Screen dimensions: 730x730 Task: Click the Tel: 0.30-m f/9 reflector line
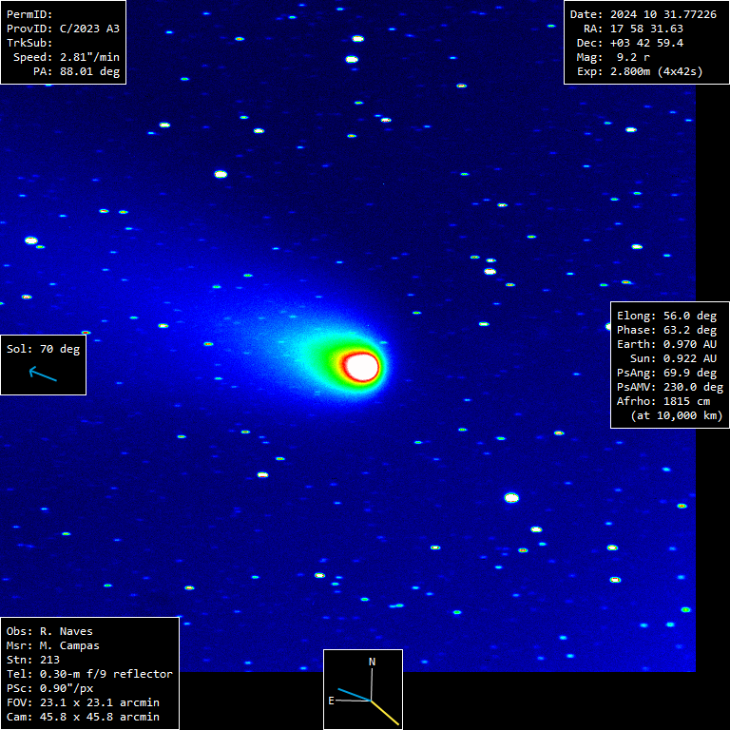pyautogui.click(x=90, y=674)
